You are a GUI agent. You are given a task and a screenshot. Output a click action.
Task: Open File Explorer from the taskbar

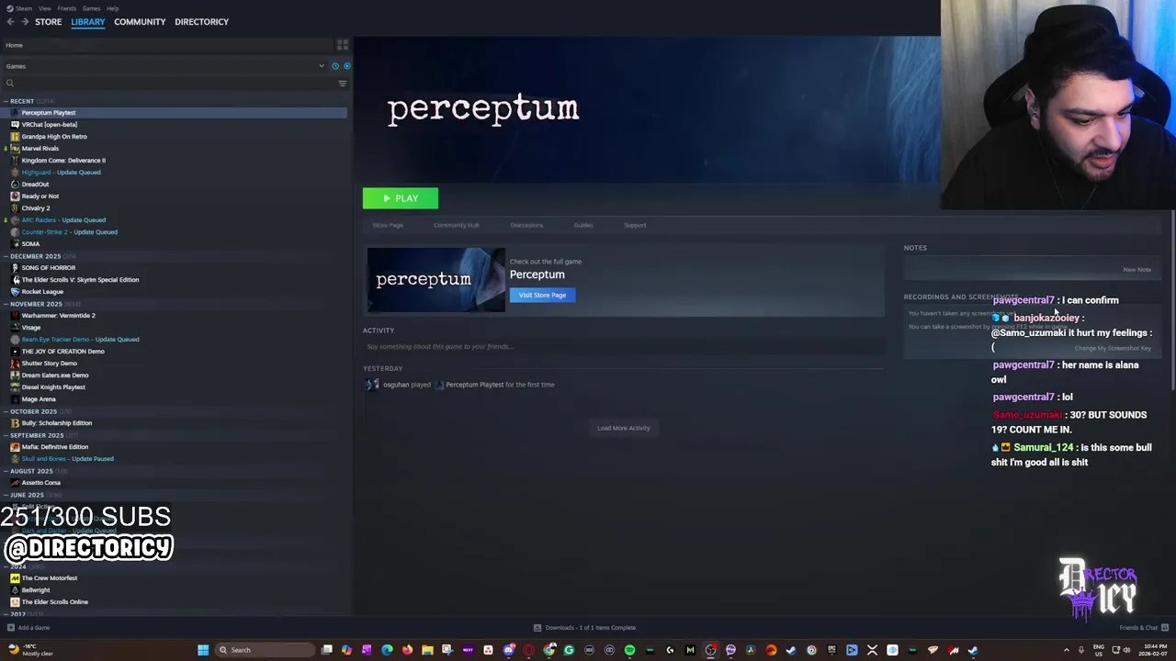(x=427, y=650)
